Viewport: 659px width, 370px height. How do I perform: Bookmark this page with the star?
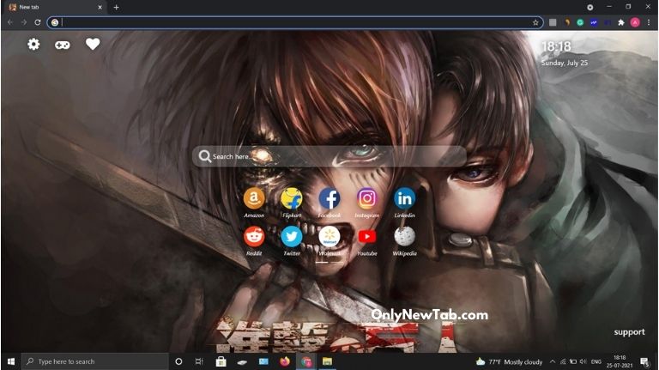(535, 22)
